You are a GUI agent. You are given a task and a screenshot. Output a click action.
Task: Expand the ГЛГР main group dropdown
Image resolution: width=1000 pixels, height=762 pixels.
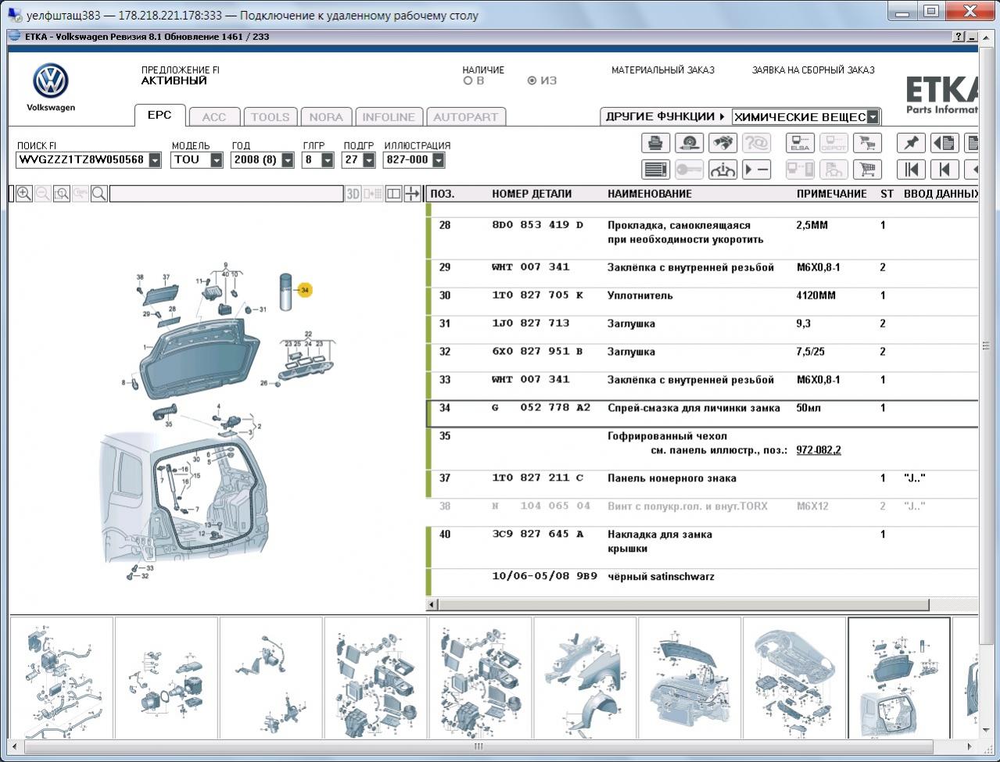tap(328, 160)
